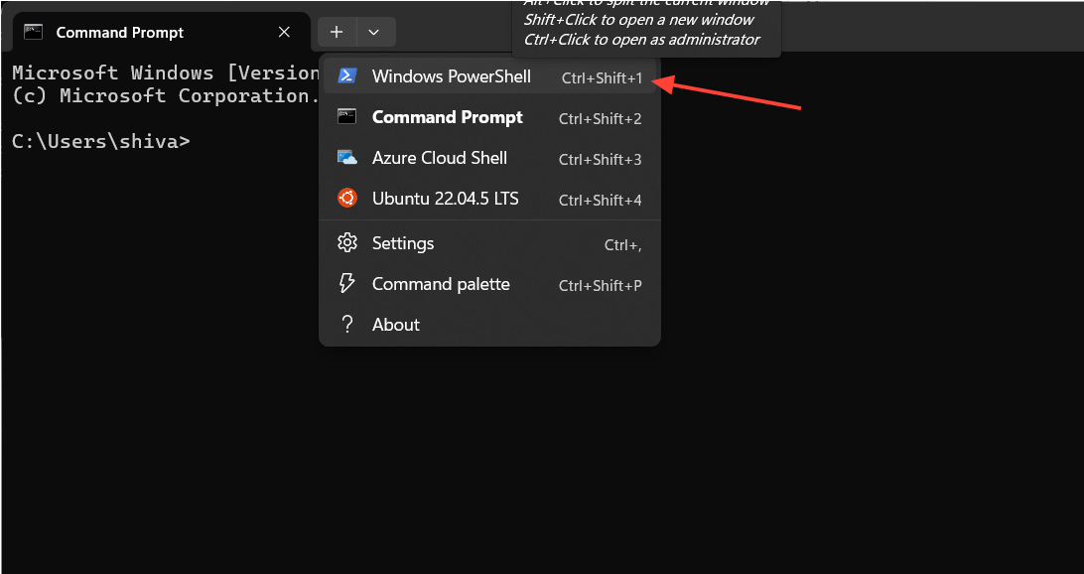Close the Command Prompt tab
The image size is (1084, 574).
[x=284, y=32]
